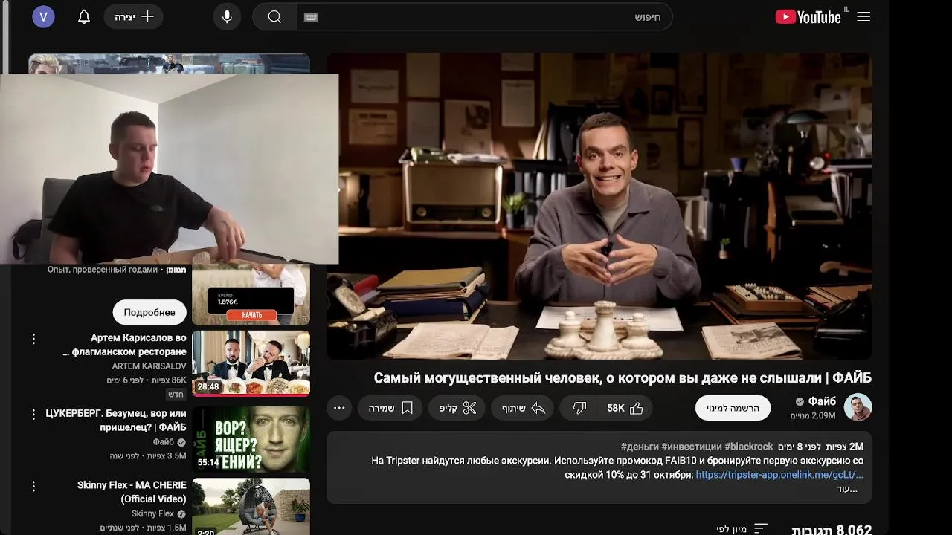Open options menu for Skinny Flex video
Viewport: 952px width, 535px height.
click(x=33, y=487)
